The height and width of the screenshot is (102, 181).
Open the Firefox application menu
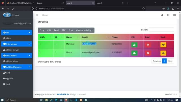pyautogui.click(x=178, y=8)
